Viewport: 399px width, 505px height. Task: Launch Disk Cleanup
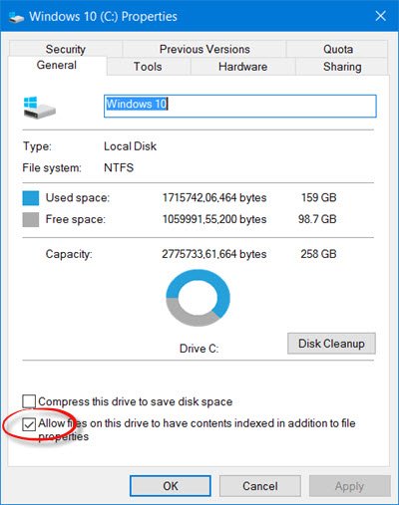[331, 344]
